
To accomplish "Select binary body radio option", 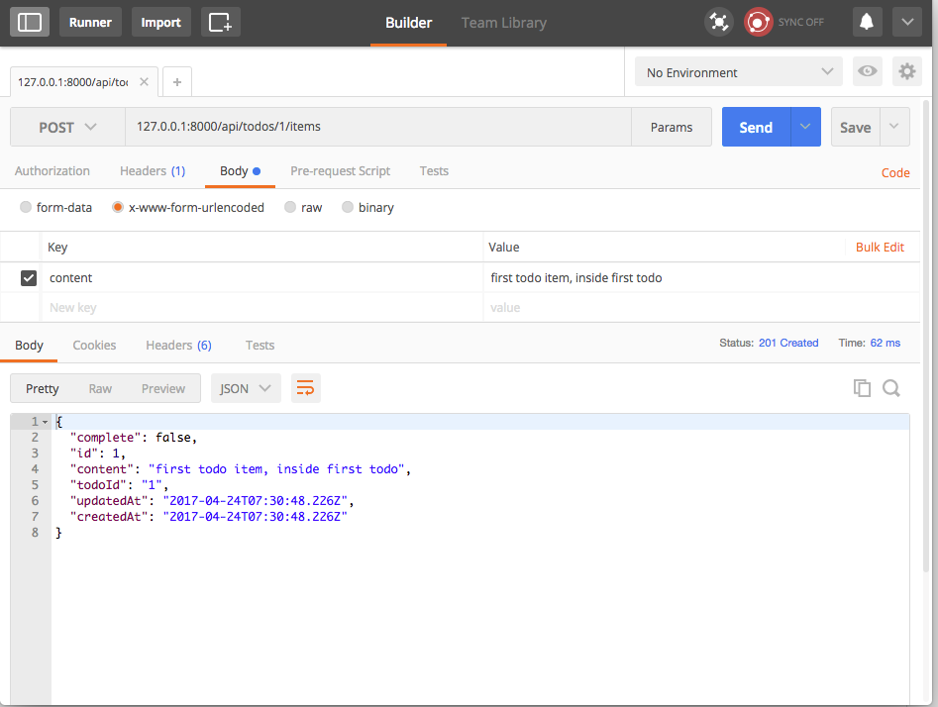I will pos(347,207).
